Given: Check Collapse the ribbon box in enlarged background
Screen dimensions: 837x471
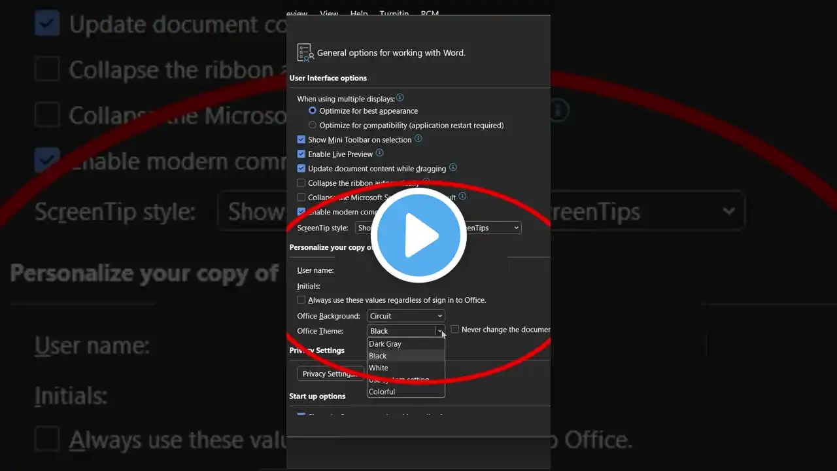Looking at the screenshot, I should click(47, 69).
